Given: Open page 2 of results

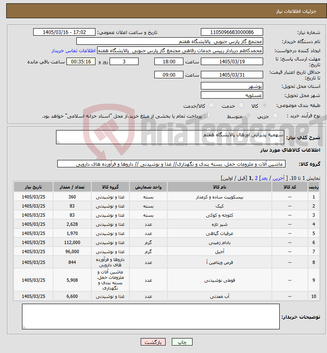Looking at the screenshot, I should click(256, 178).
